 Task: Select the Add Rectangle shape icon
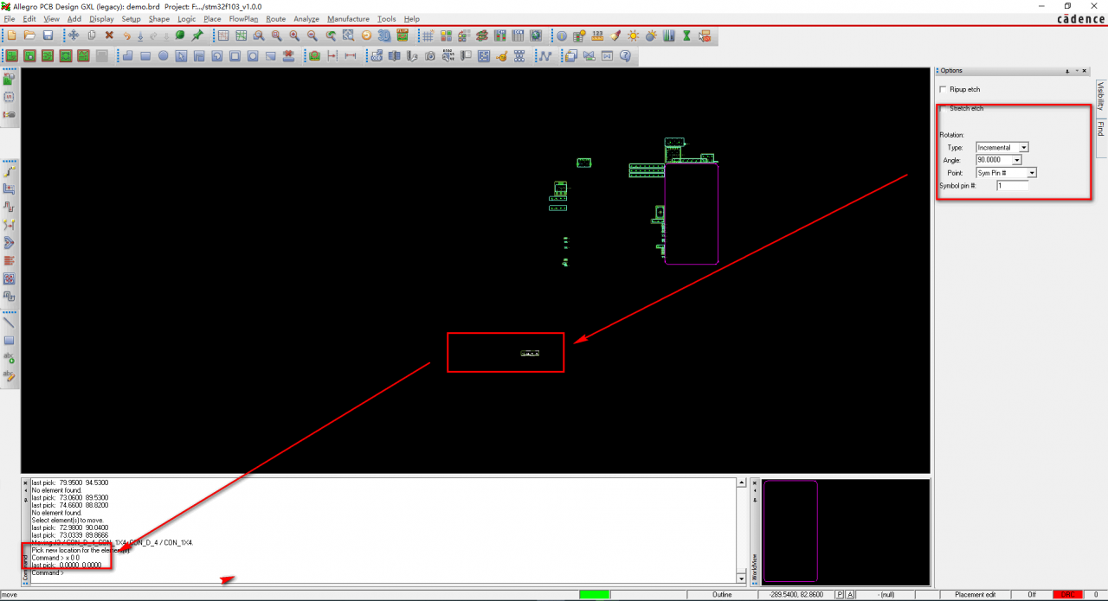(145, 56)
